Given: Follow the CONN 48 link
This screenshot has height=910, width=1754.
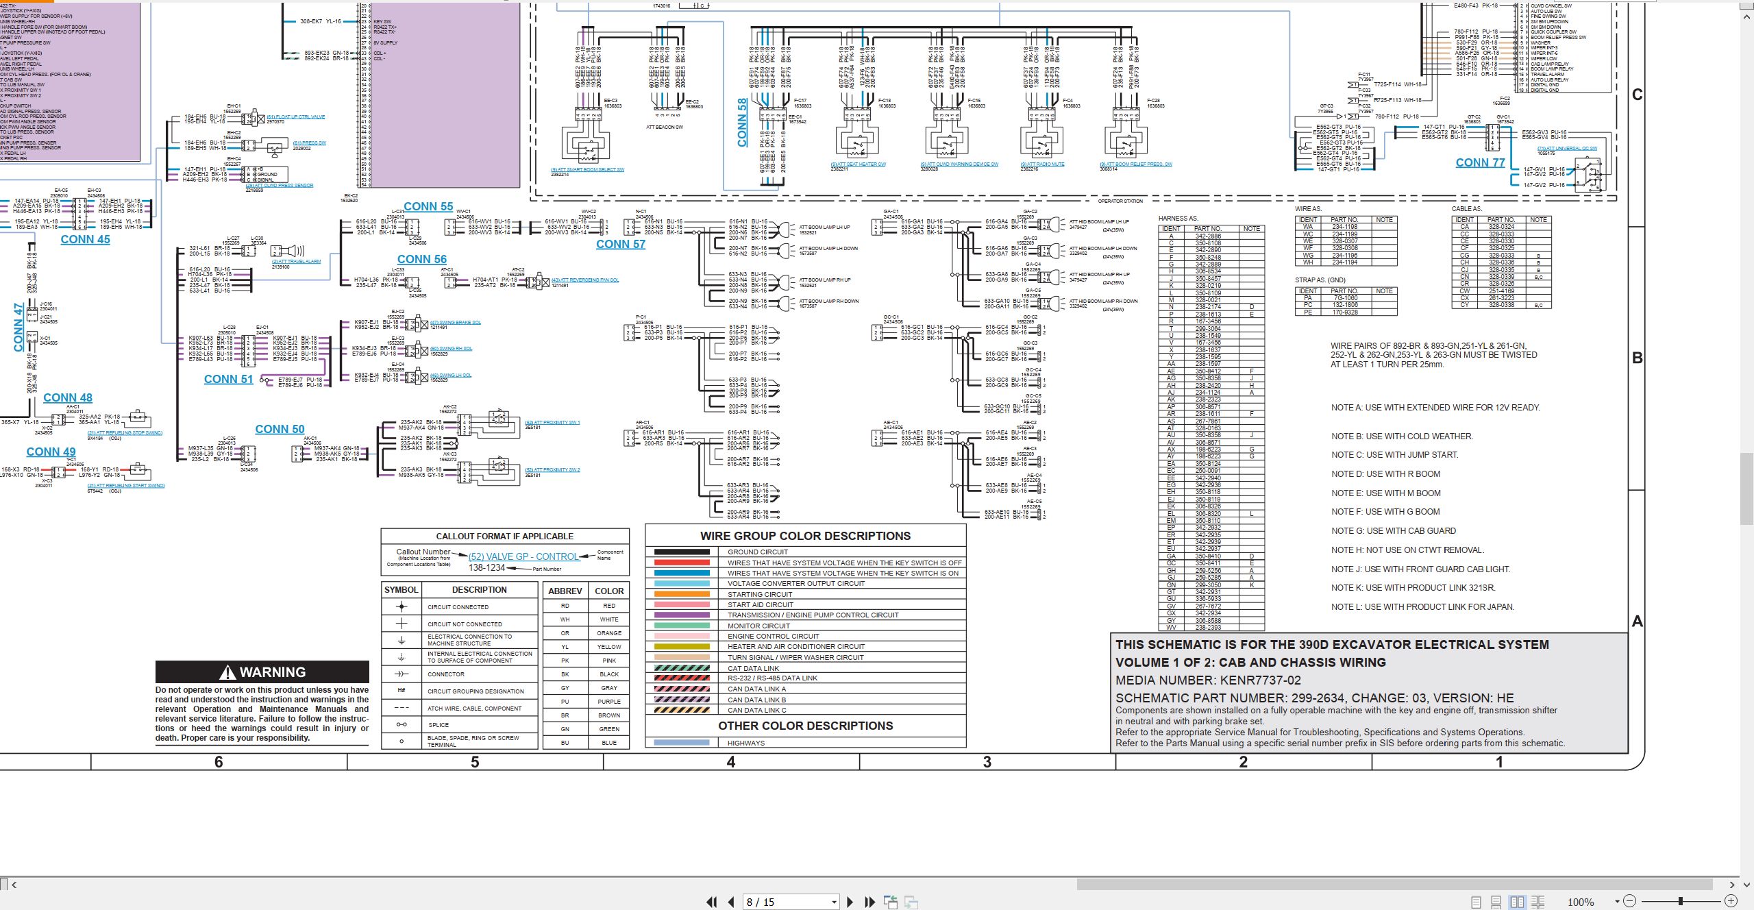Looking at the screenshot, I should click(x=68, y=397).
